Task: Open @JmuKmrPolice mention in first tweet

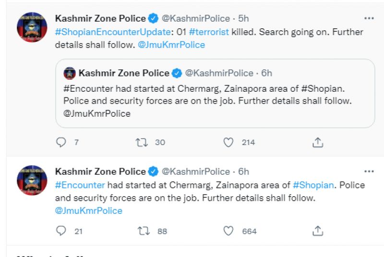Action: tap(171, 45)
